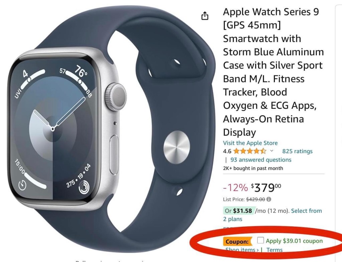The height and width of the screenshot is (262, 342).
Task: Click the 2K+ bought in past month text
Action: (x=253, y=168)
